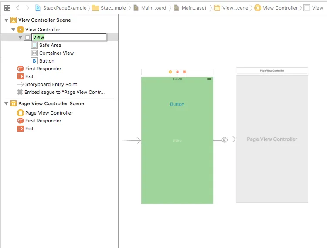Collapse the Page View Controller Scene triangle

click(x=6, y=103)
